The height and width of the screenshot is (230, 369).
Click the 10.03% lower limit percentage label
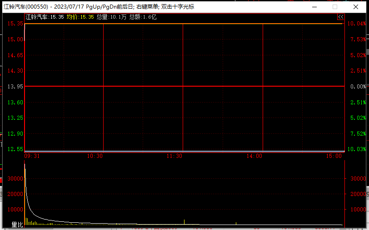click(x=357, y=149)
